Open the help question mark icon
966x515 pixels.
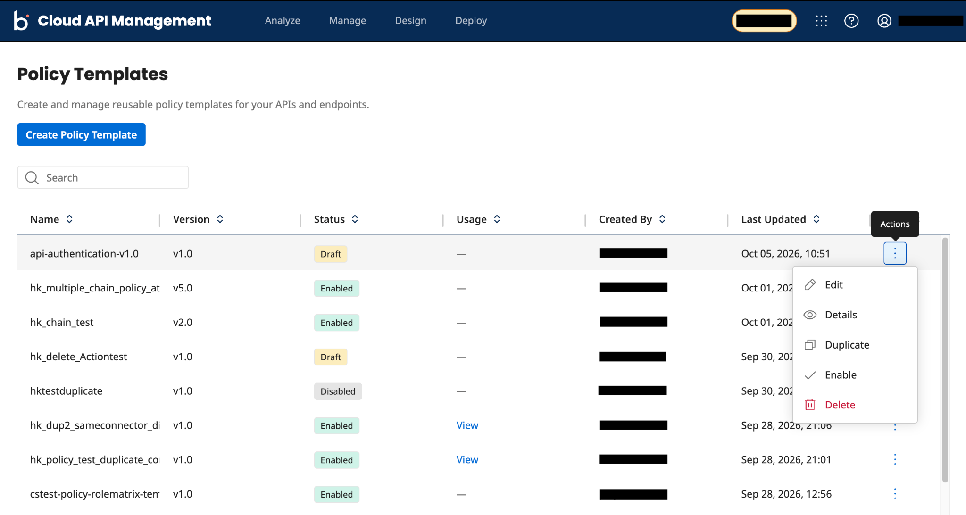[851, 21]
